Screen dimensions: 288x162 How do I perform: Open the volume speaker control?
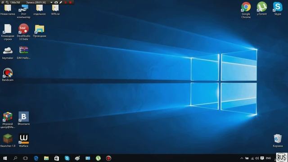coord(257,158)
